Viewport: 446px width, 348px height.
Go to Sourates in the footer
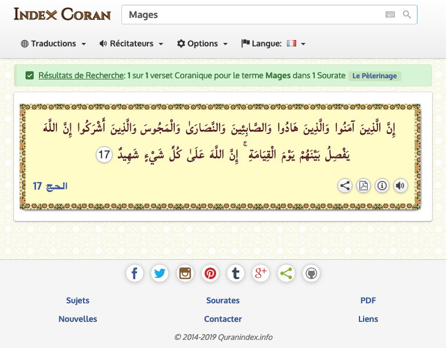pos(223,300)
